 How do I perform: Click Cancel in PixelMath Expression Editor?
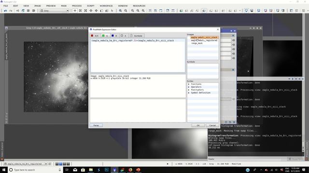click(212, 125)
